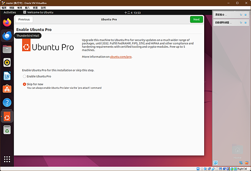Viewport: 251px width, 171px height.
Task: Click the network adapter indicator in status bar
Action: coord(209,169)
